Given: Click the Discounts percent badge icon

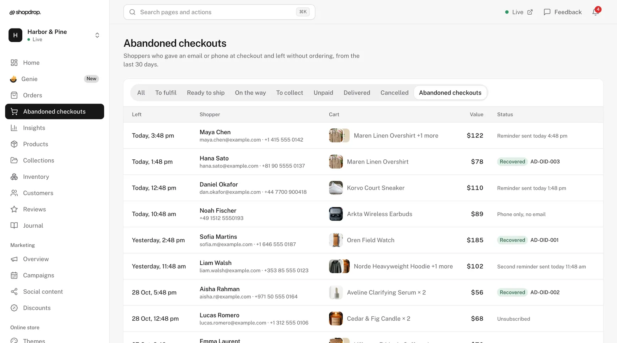Looking at the screenshot, I should pos(14,308).
